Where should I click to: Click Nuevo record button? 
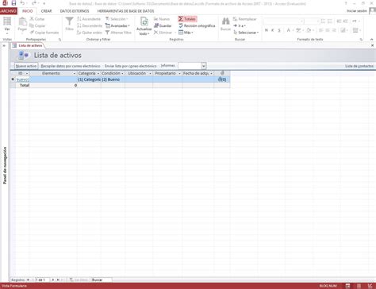pos(162,19)
